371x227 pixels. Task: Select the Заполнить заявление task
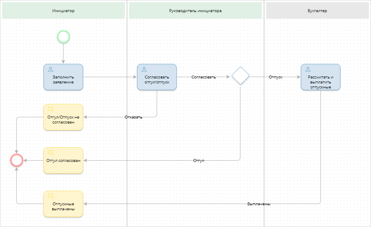click(x=64, y=80)
